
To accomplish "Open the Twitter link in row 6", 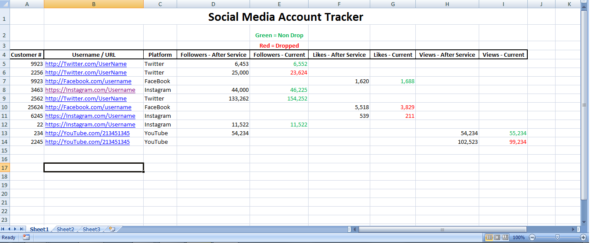I will point(86,73).
